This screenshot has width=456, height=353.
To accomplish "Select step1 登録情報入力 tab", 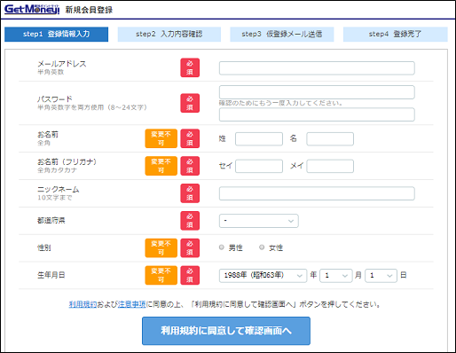I will click(56, 35).
